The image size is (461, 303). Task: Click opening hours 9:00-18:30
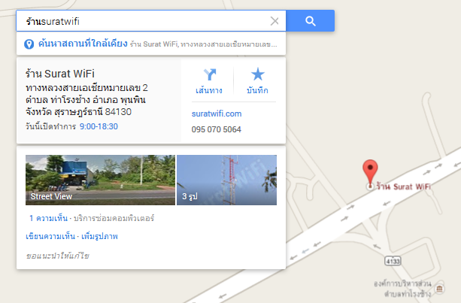(x=99, y=126)
